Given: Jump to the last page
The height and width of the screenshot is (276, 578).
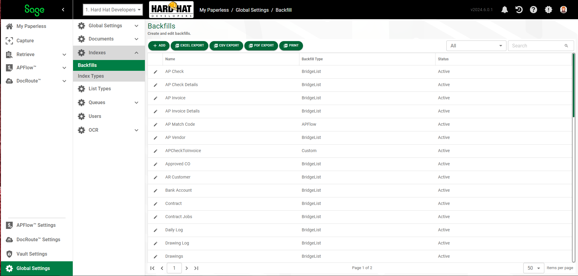Looking at the screenshot, I should click(196, 268).
